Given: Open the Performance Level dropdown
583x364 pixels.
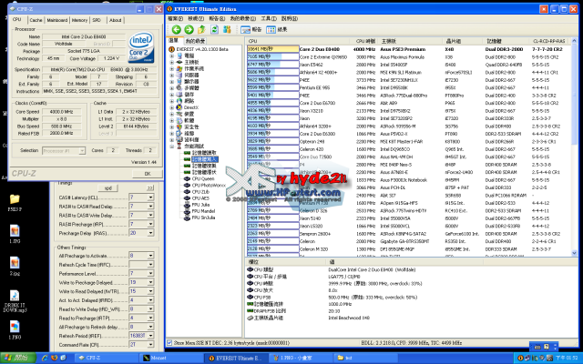Looking at the screenshot, I should pos(150,273).
